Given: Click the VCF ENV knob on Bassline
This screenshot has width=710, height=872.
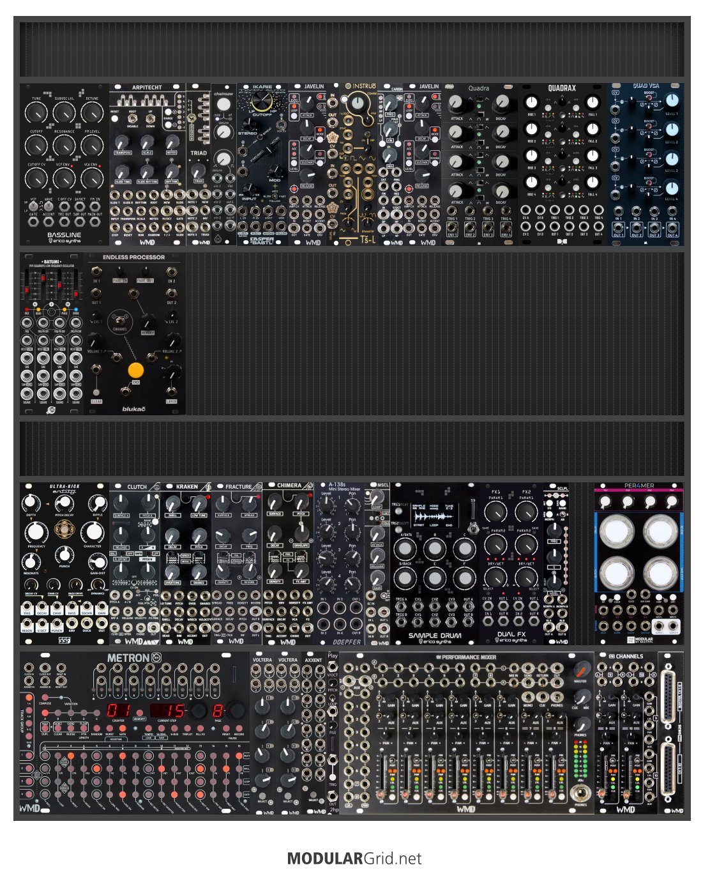Looking at the screenshot, I should 64,180.
